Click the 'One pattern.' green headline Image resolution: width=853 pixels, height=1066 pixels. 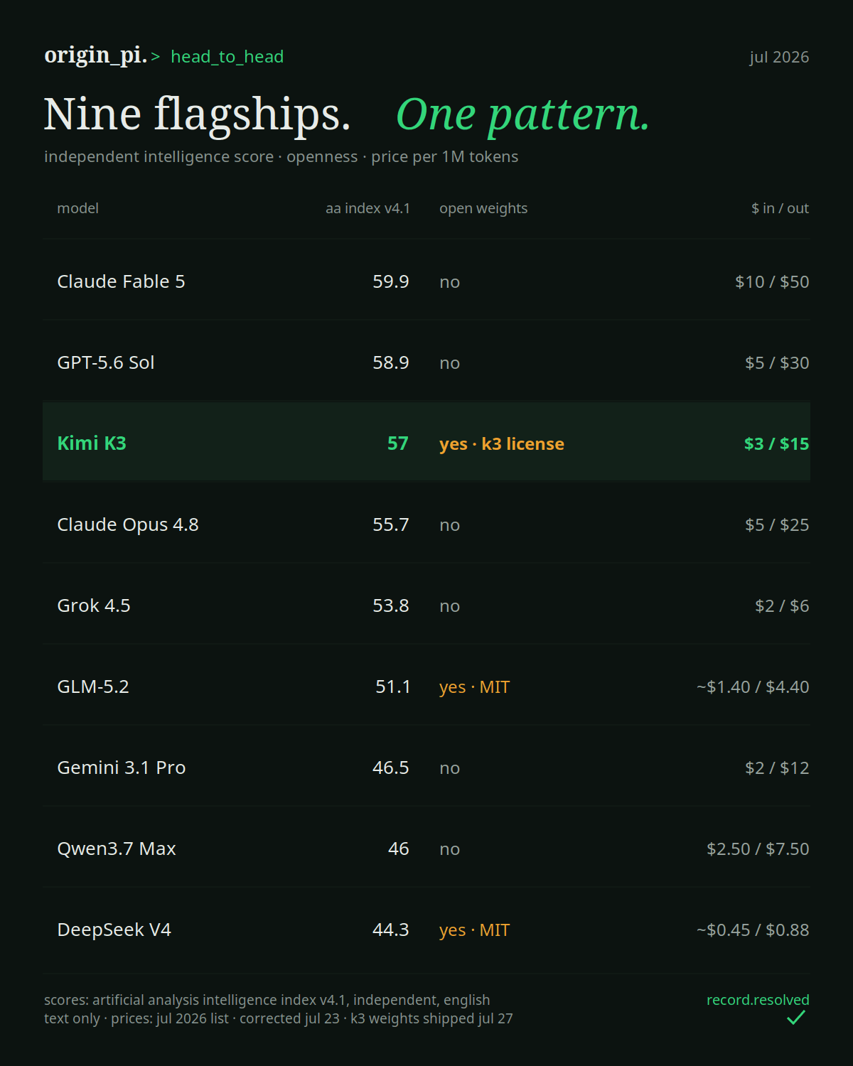pos(522,114)
